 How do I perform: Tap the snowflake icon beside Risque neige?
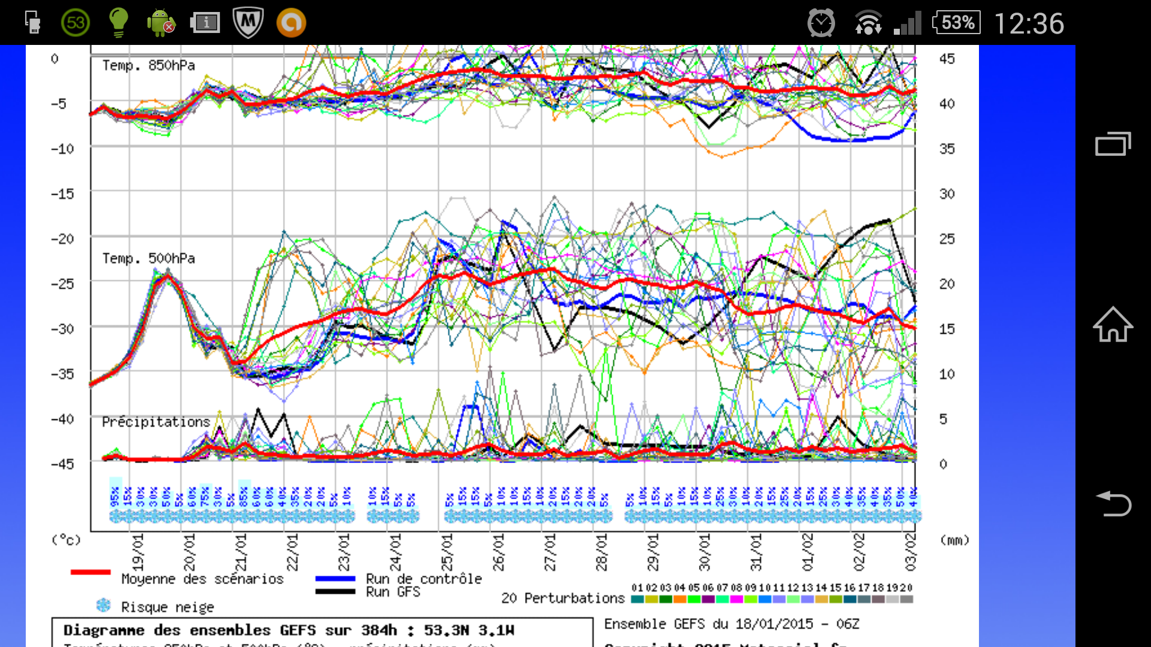pos(104,605)
